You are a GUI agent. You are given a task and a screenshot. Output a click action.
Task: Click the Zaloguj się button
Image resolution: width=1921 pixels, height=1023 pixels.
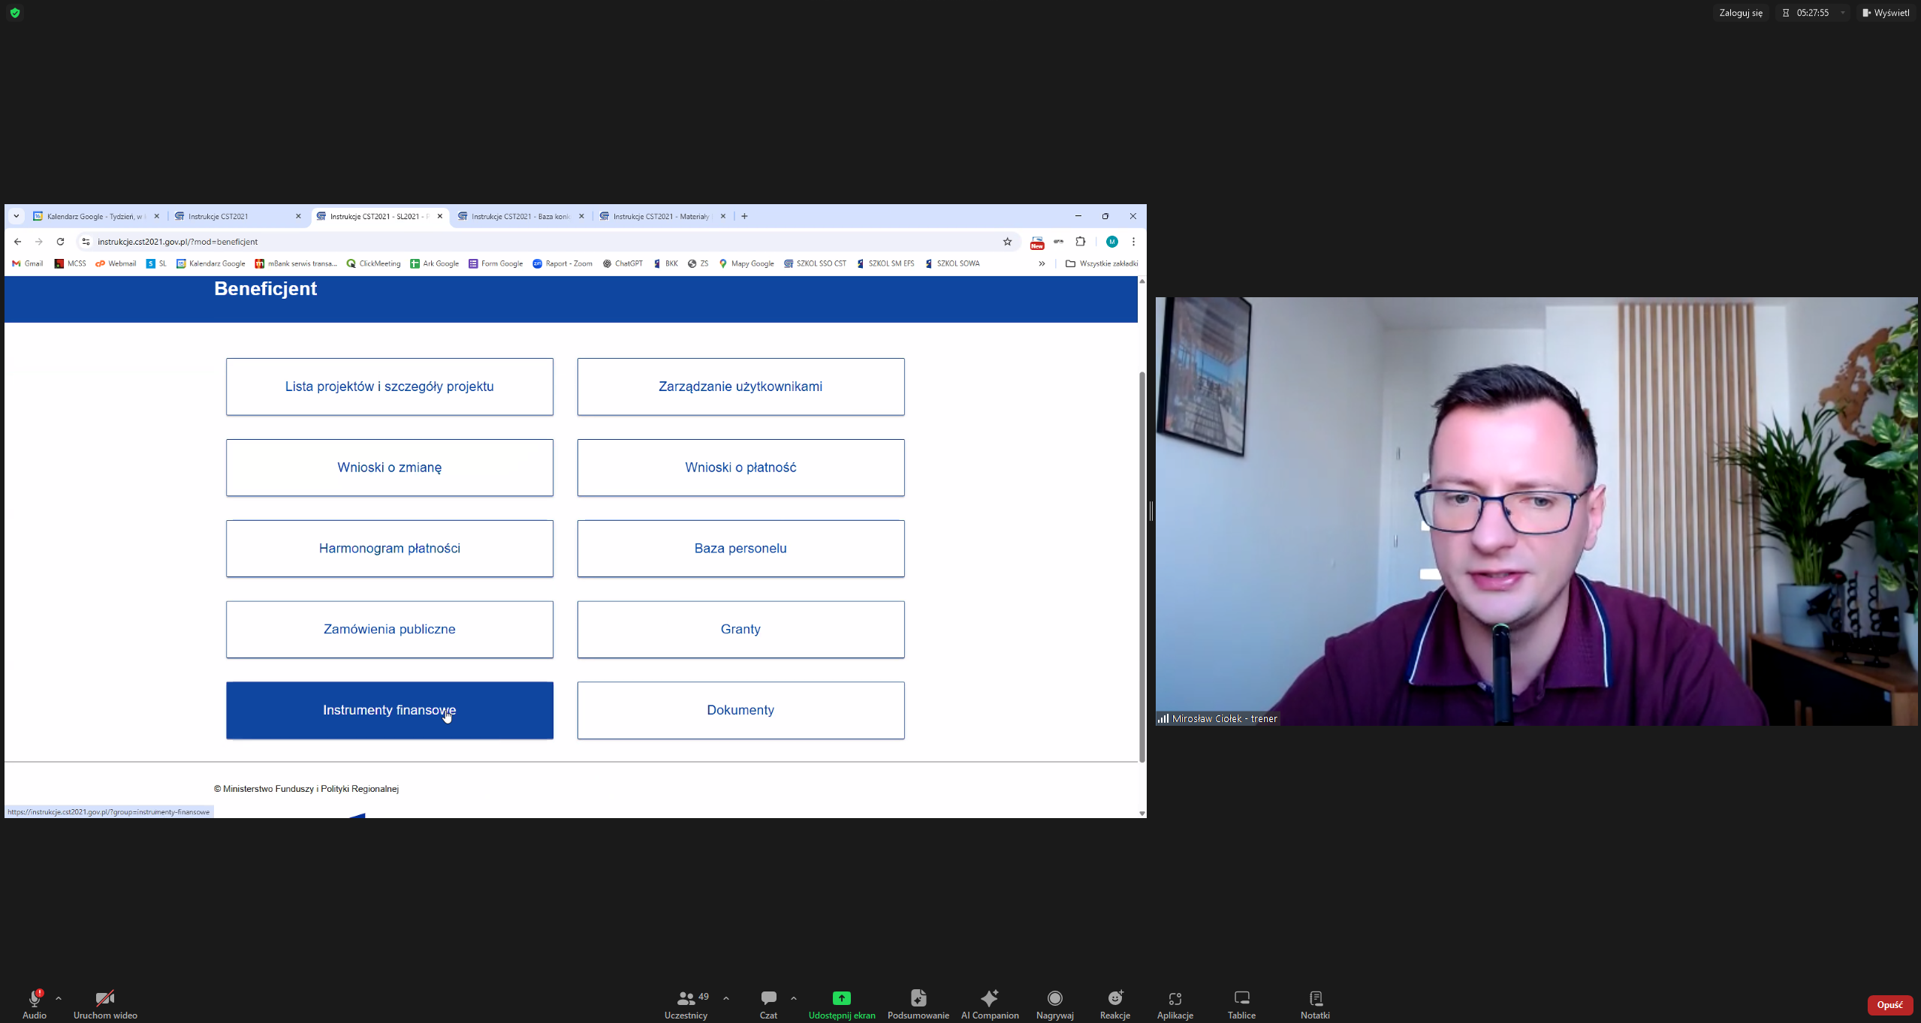pos(1740,13)
